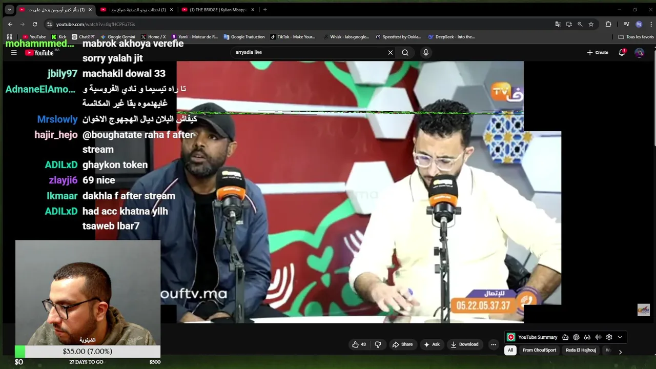Viewport: 656px width, 369px height.
Task: Select the From ChoufSport chip
Action: click(539, 350)
